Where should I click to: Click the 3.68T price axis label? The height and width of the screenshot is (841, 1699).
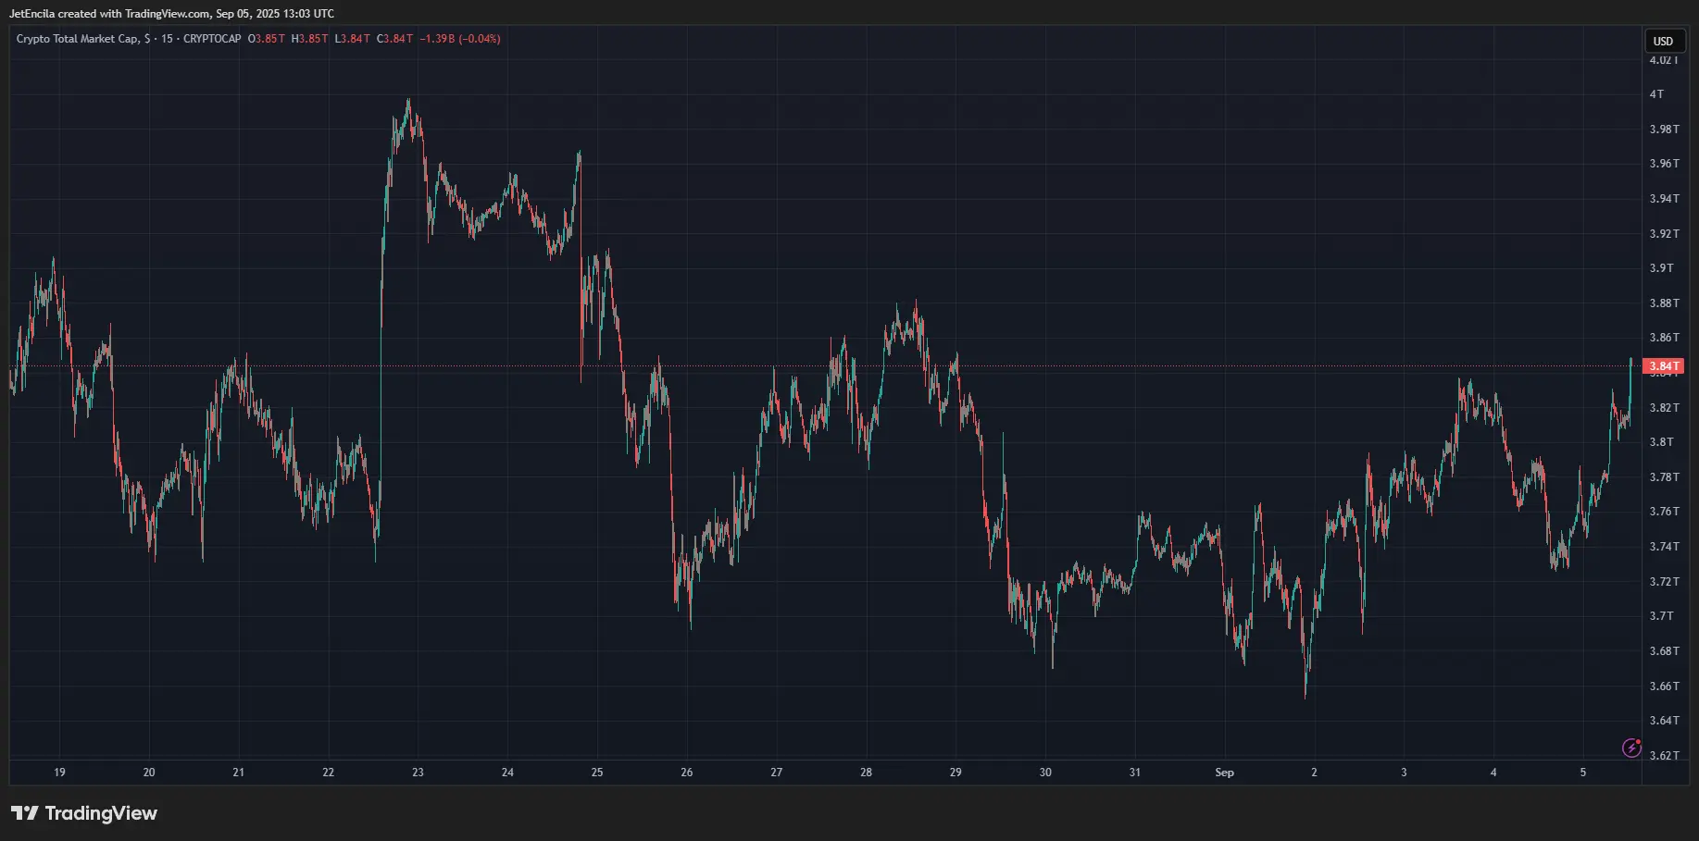(x=1664, y=651)
